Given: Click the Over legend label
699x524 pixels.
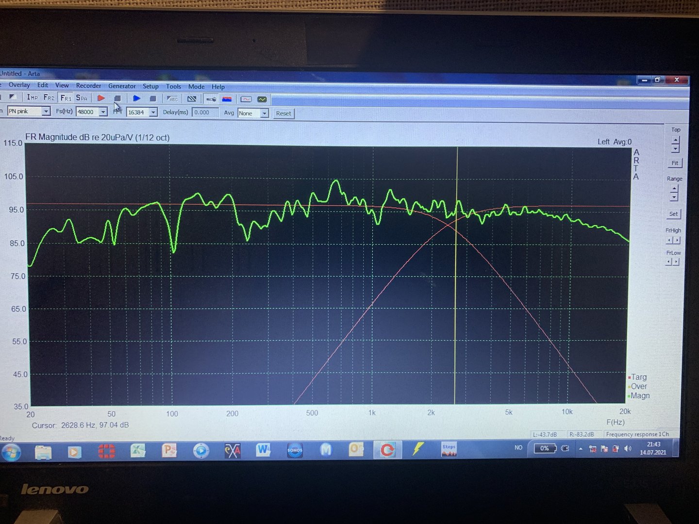Looking at the screenshot, I should tap(639, 386).
